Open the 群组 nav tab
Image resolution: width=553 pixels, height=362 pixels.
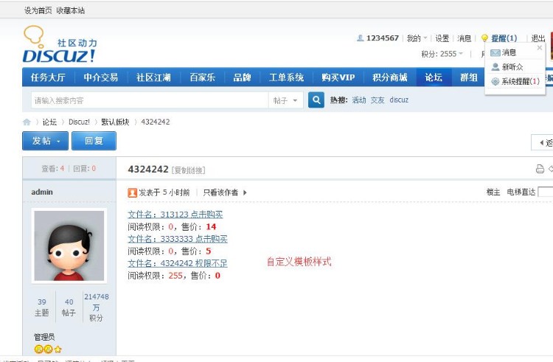(469, 77)
